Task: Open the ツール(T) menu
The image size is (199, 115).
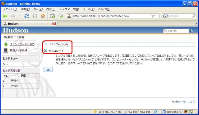Action: pos(88,9)
